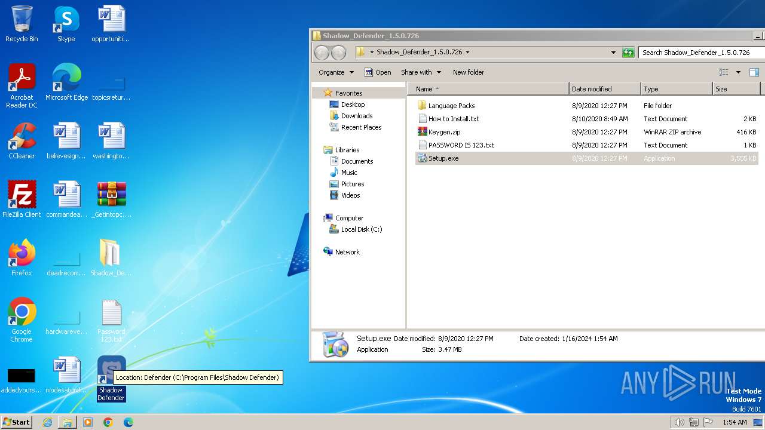Sort files by Date modified column
The image size is (765, 430).
click(605, 89)
